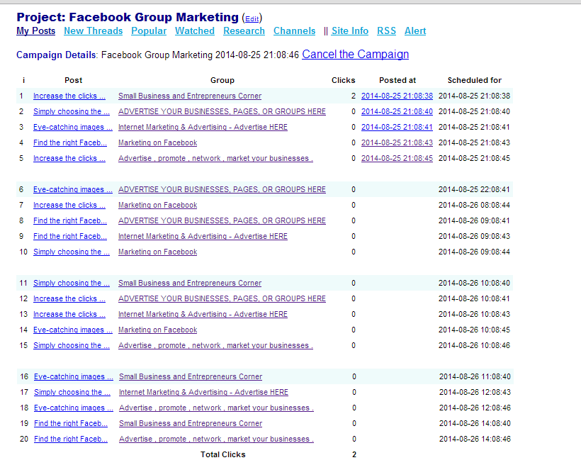Open row 1 post 'Increase the clicks ...'
The height and width of the screenshot is (465, 581).
tap(69, 96)
